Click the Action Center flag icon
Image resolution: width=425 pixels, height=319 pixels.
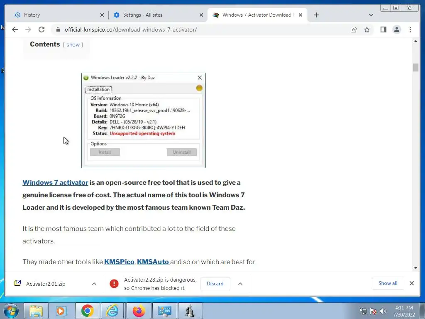[x=373, y=311]
